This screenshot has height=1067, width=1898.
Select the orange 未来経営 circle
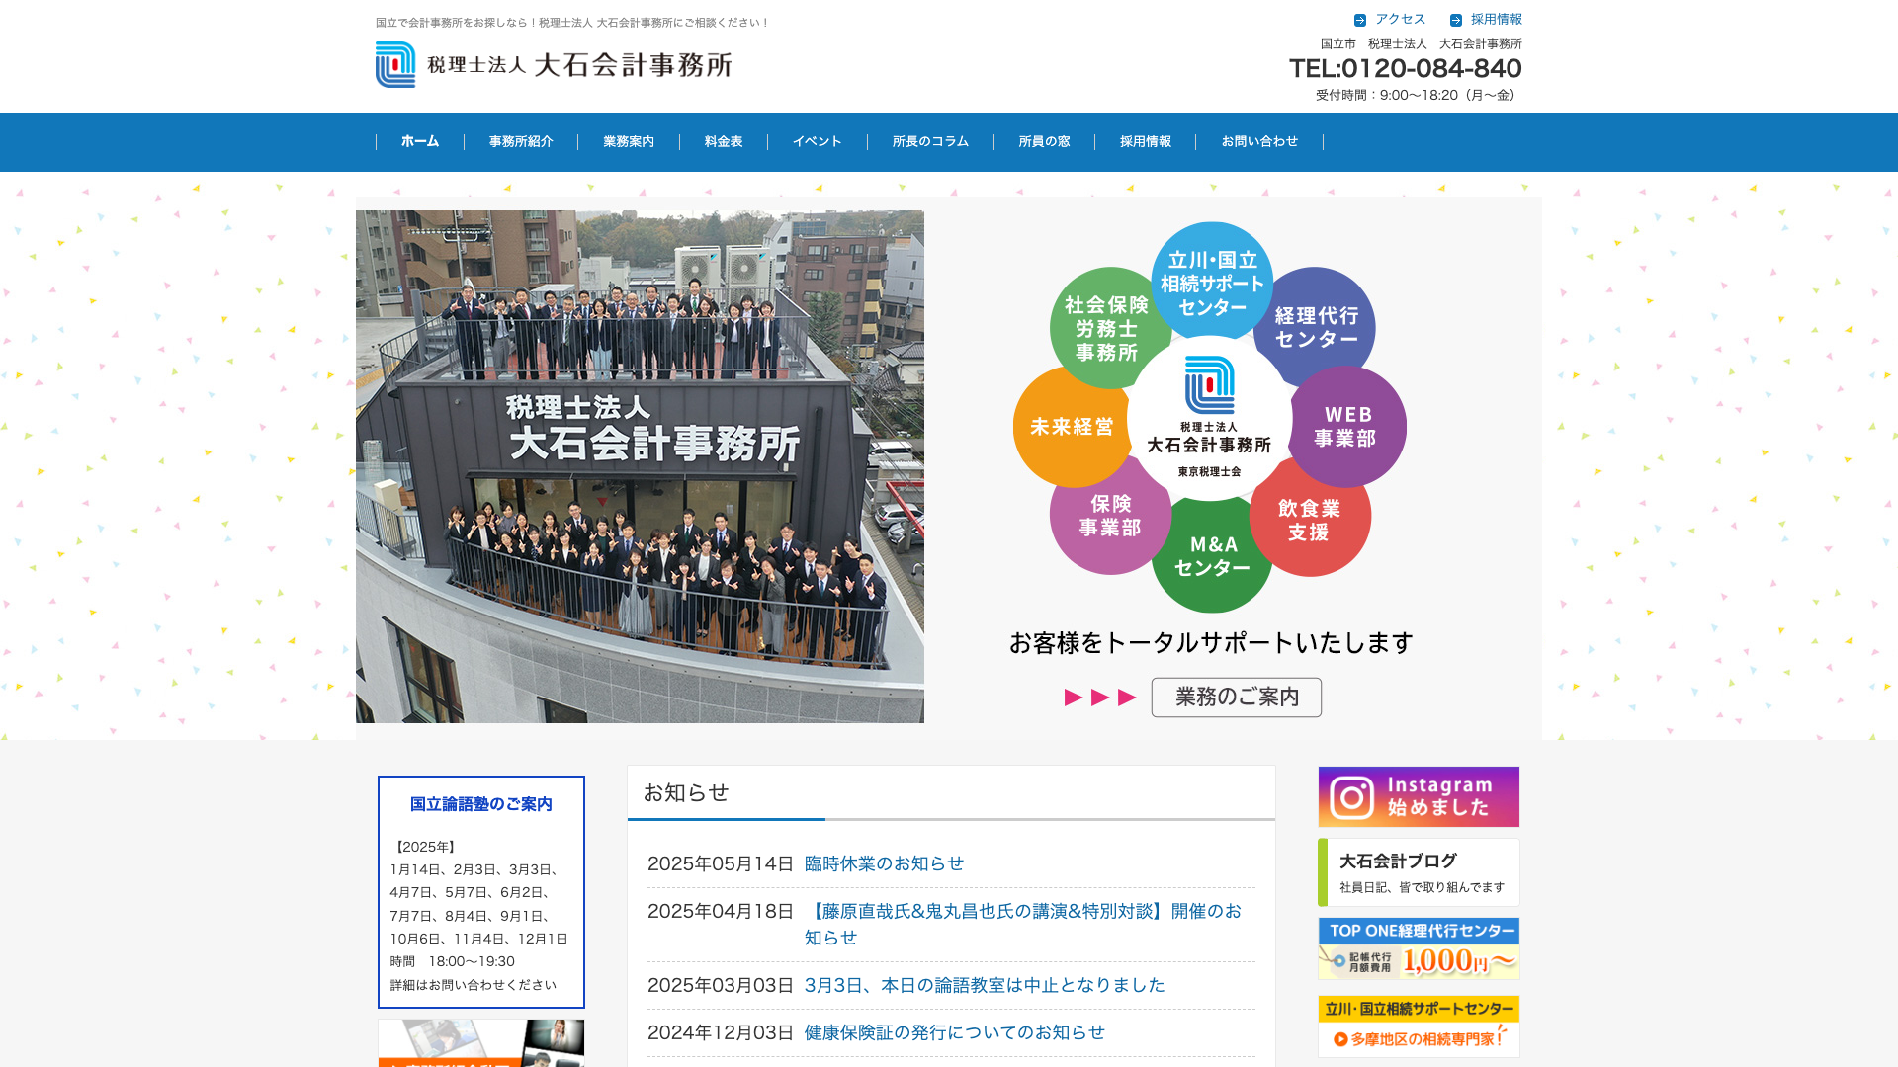coord(1071,427)
